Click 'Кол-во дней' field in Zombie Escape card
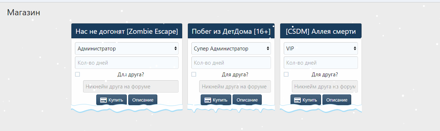 pos(127,63)
